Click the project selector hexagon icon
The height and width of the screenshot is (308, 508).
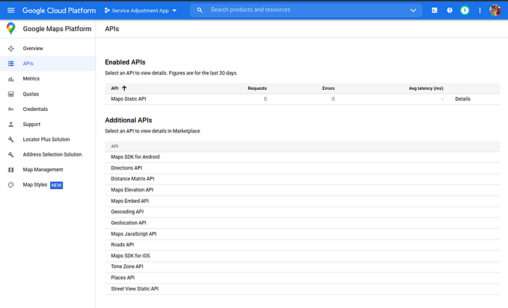click(107, 10)
